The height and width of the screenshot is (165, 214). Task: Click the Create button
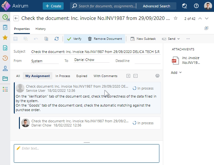pos(53,6)
